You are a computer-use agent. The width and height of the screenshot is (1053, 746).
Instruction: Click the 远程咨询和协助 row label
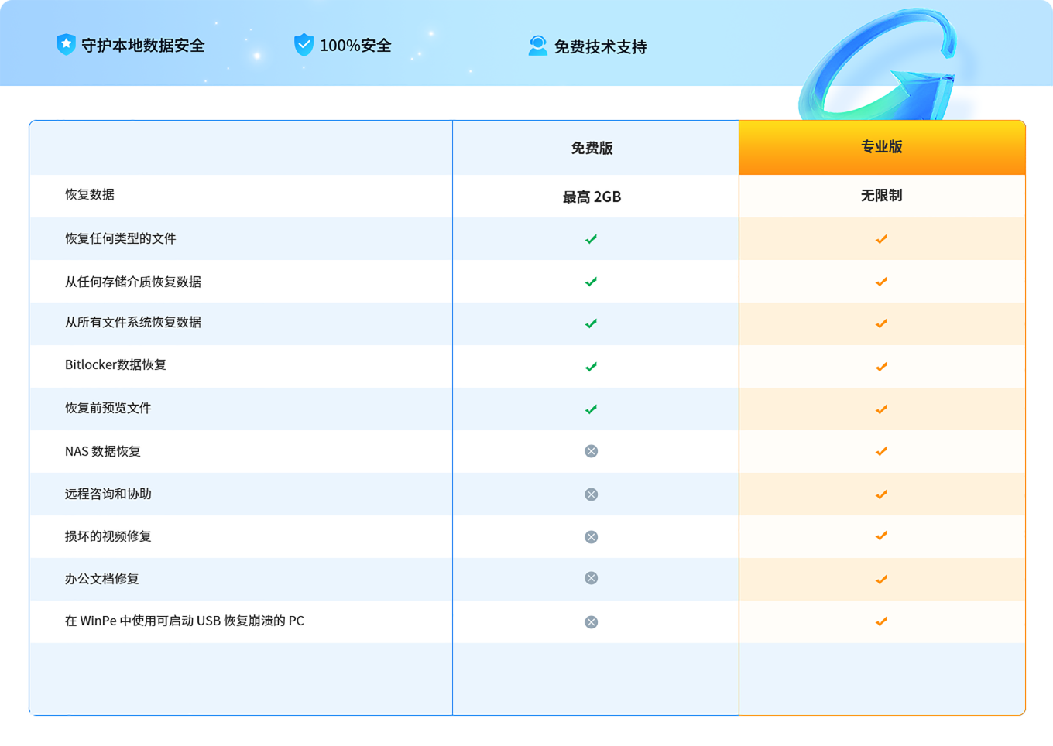108,494
